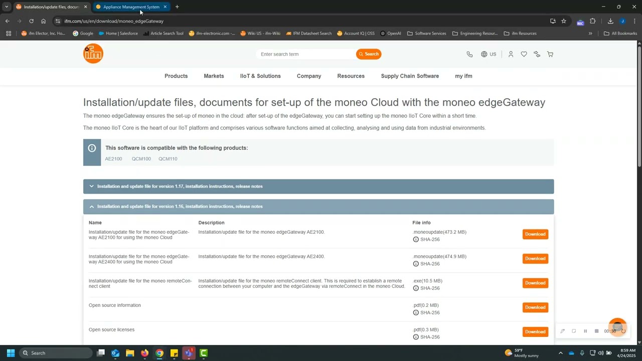Open File Explorer from the taskbar

[x=130, y=353]
